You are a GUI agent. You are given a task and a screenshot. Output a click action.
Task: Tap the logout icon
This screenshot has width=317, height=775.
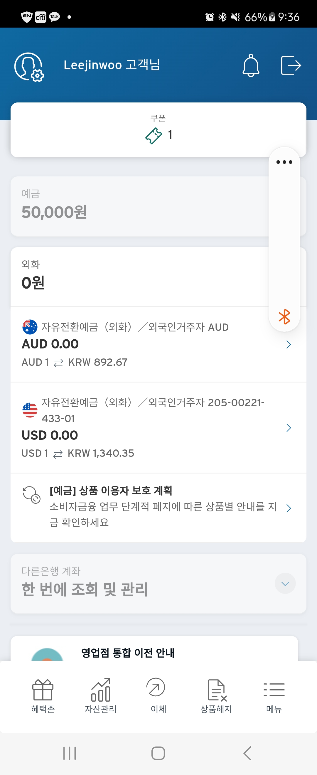click(x=291, y=65)
